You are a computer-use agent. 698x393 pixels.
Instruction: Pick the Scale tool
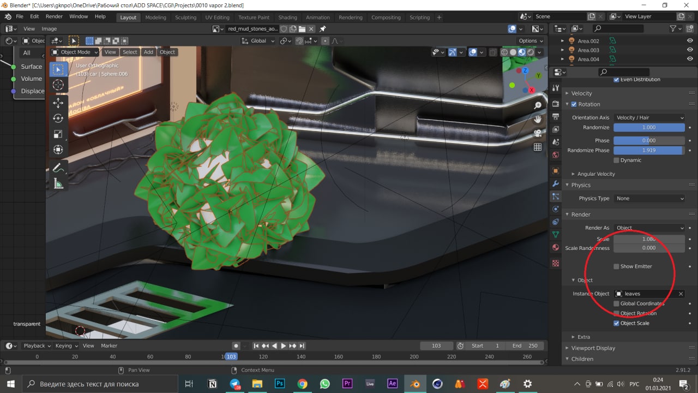click(58, 134)
